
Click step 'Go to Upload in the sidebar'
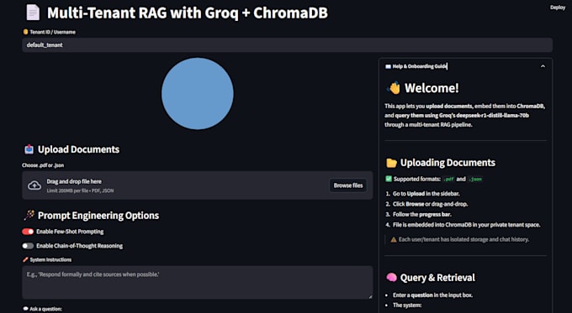[x=426, y=194]
